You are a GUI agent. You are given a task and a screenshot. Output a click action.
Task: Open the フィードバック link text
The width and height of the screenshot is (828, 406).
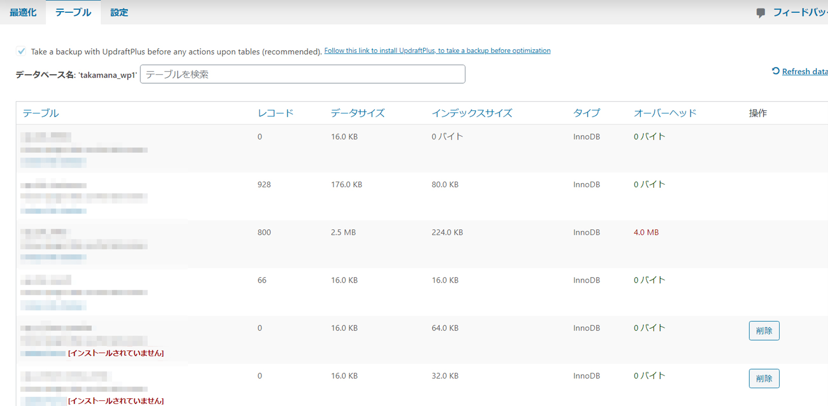pos(800,12)
